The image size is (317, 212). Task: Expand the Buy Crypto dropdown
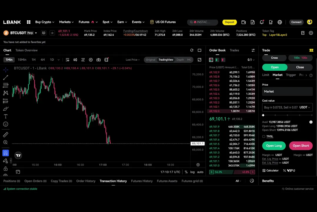[45, 22]
